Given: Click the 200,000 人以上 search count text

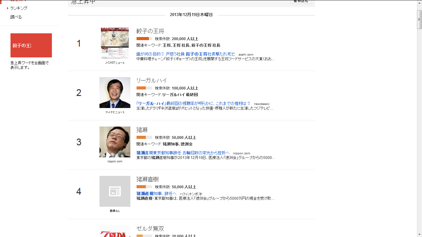Looking at the screenshot, I should click(185, 39).
